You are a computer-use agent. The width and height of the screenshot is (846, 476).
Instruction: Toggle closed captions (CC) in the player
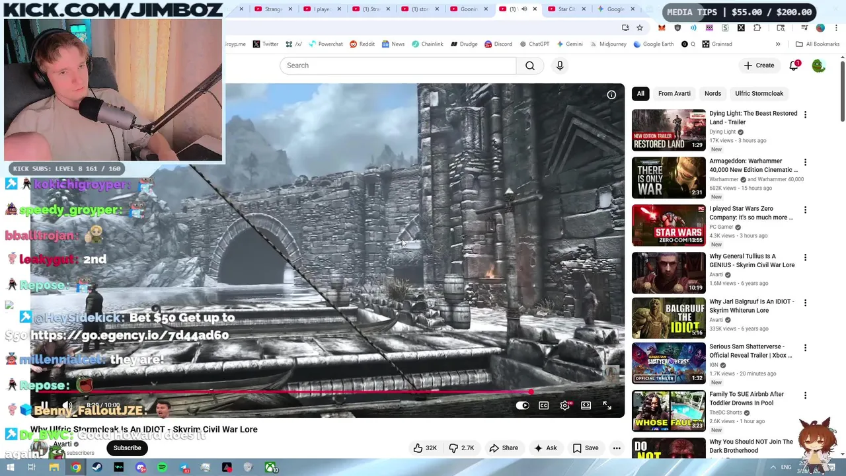coord(543,405)
